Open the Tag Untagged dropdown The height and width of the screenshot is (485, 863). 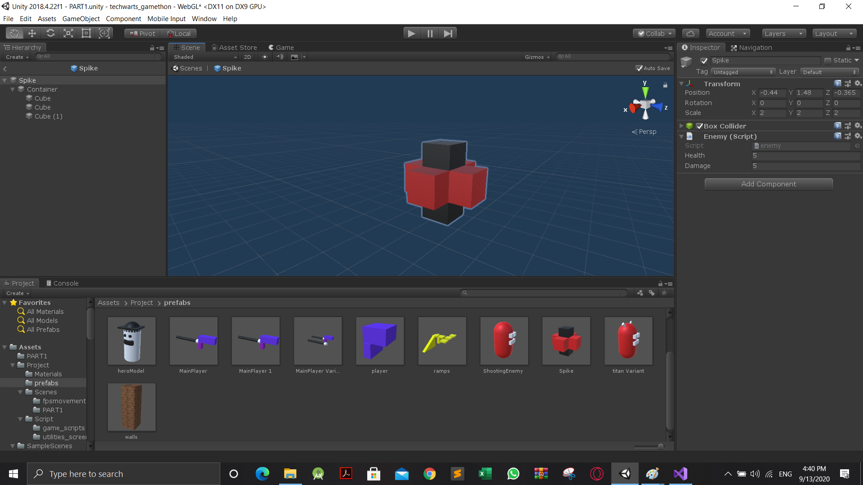743,72
